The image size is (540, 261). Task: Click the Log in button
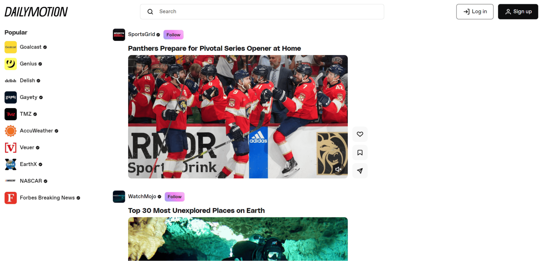point(475,12)
